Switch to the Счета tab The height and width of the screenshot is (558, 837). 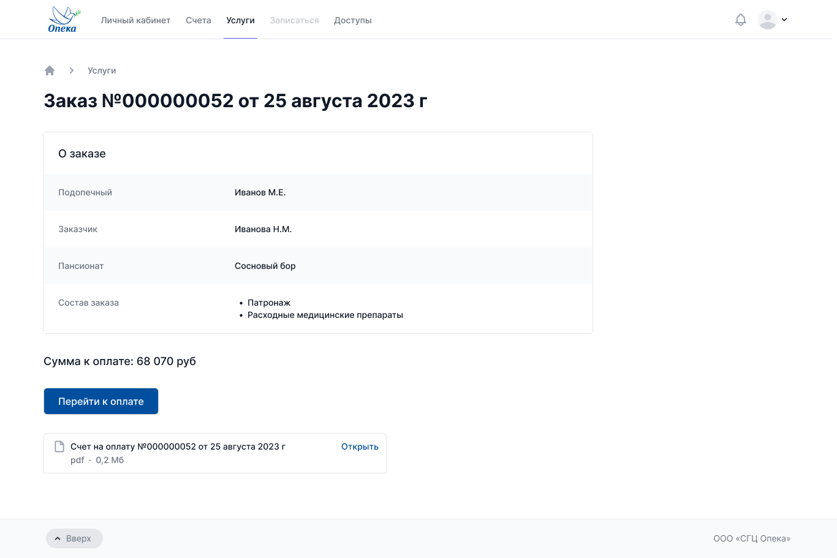(199, 20)
